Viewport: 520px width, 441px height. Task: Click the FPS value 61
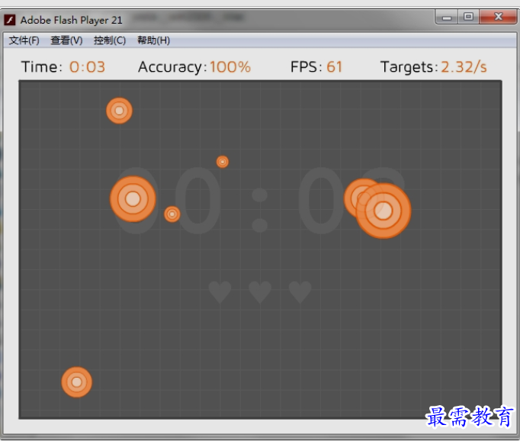click(x=334, y=66)
